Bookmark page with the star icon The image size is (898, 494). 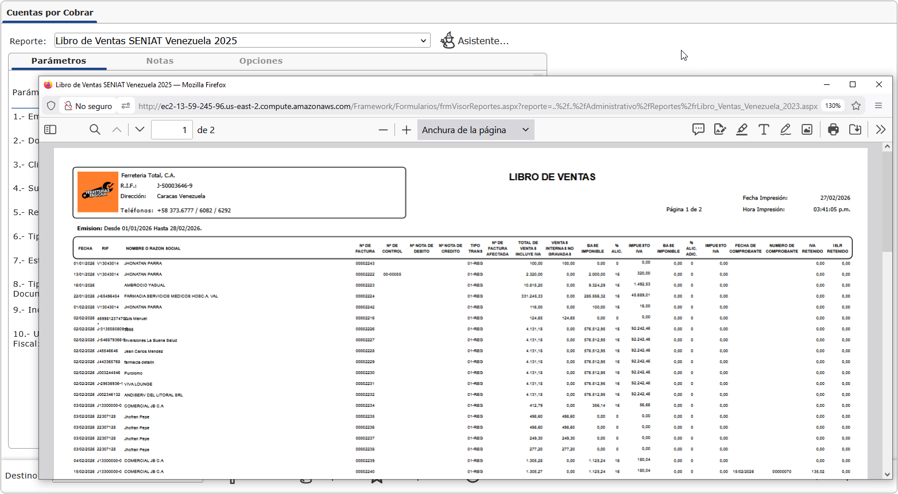click(856, 106)
